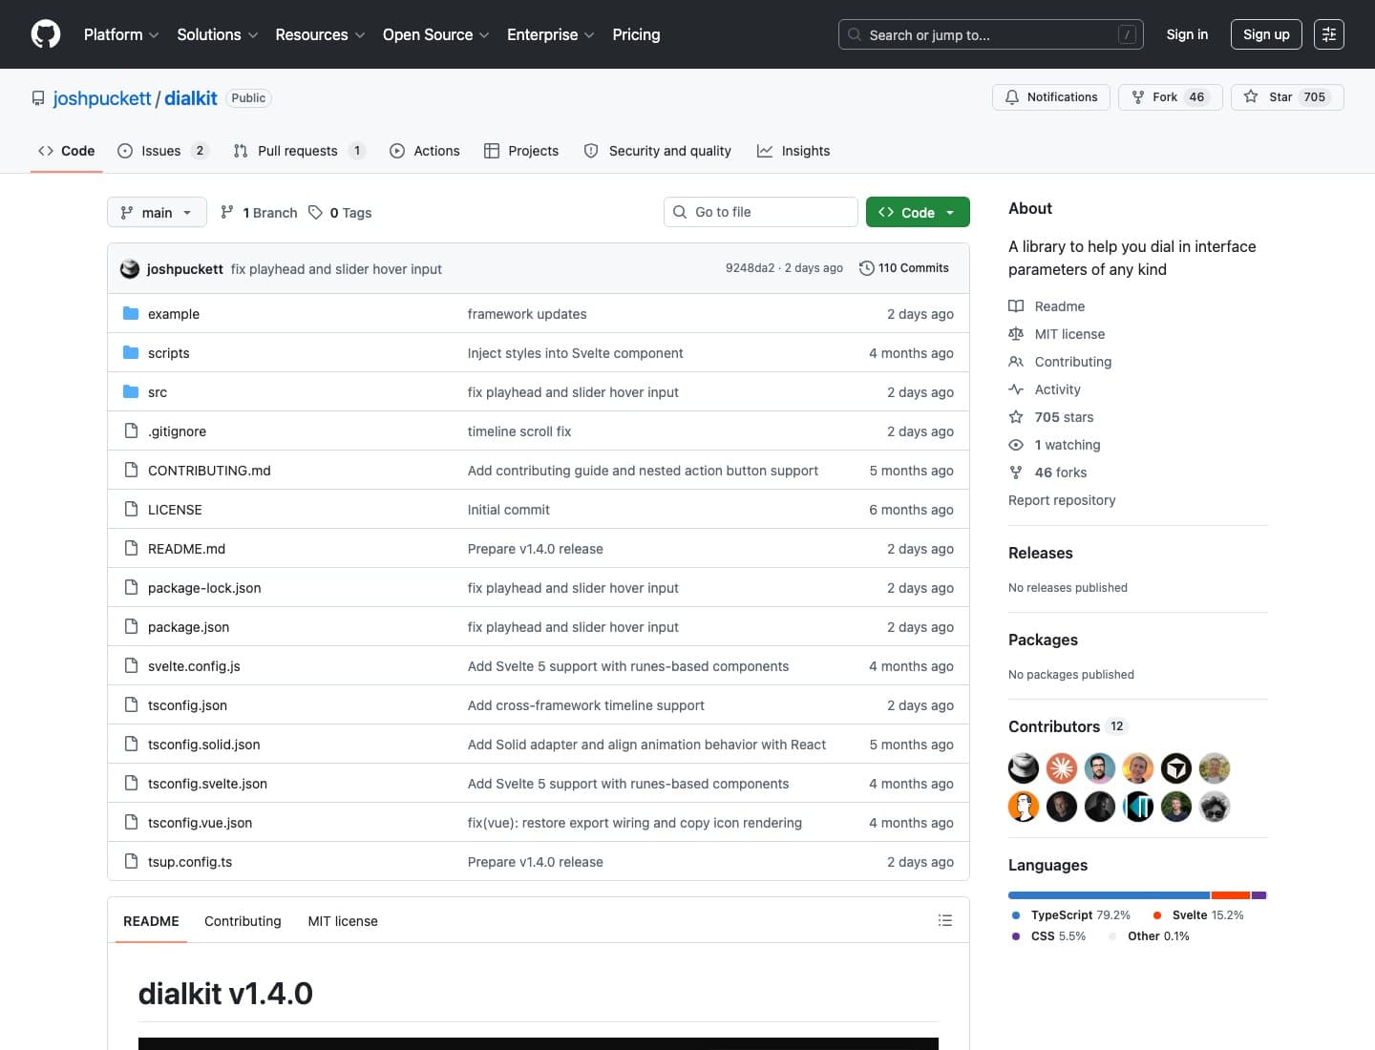Star the dialkit repository
This screenshot has height=1050, width=1375.
pos(1287,97)
